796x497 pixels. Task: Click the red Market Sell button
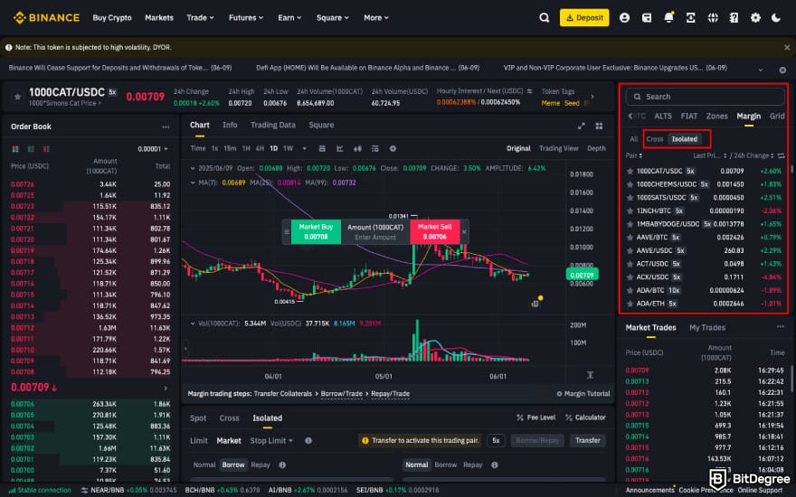[x=434, y=231]
